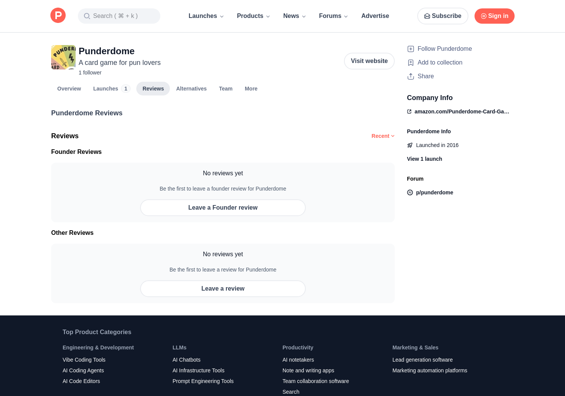This screenshot has width=565, height=396.
Task: Click the forum icon beside p/punderdome
Action: 410,192
